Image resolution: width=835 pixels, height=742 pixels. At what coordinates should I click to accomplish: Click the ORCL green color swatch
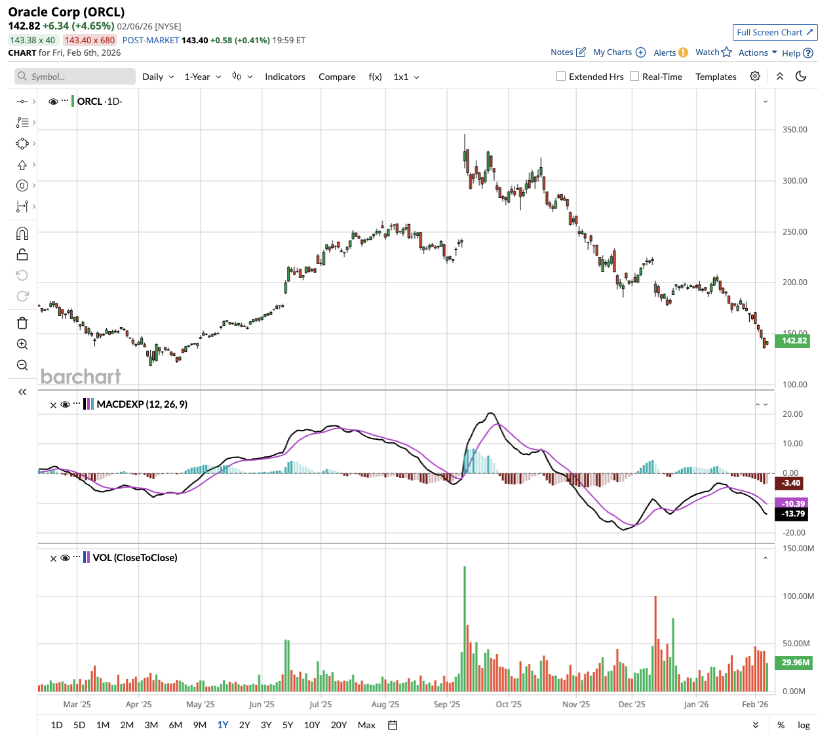coord(73,102)
